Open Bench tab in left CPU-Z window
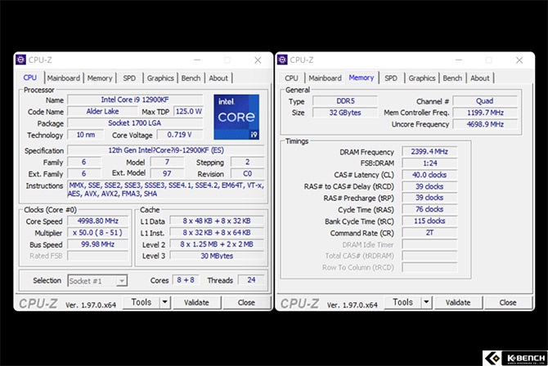Image resolution: width=548 pixels, height=366 pixels. point(191,78)
